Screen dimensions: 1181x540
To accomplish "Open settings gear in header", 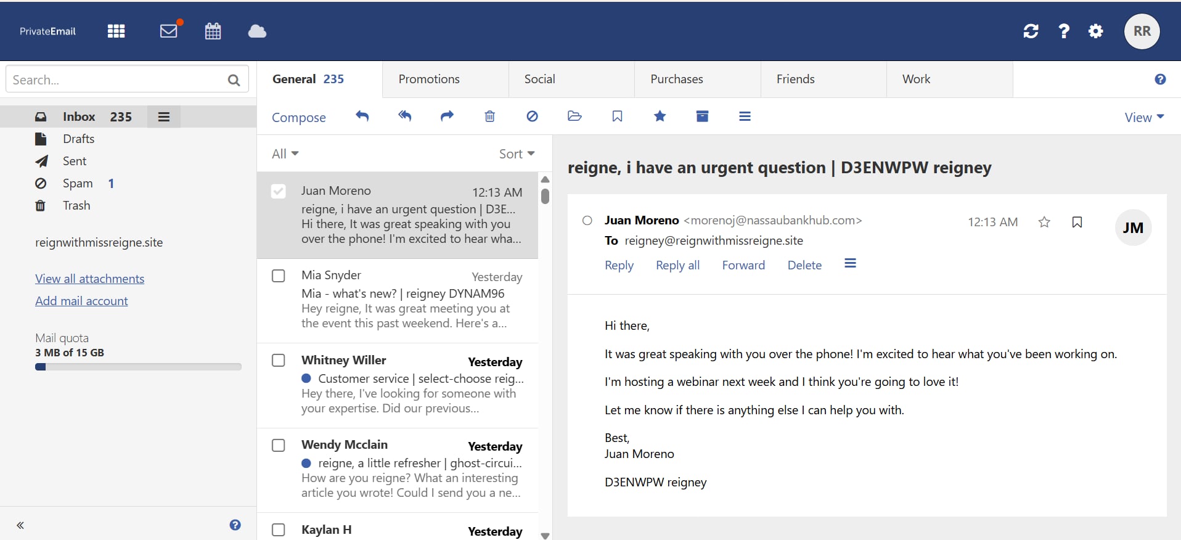I will pyautogui.click(x=1096, y=31).
